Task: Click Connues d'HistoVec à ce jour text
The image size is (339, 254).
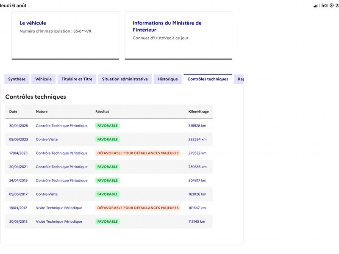Action: point(161,38)
